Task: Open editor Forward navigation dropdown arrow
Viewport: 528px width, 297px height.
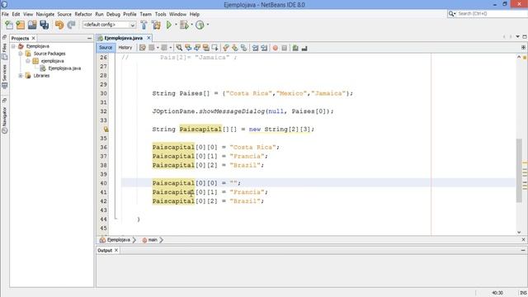Action: click(171, 48)
